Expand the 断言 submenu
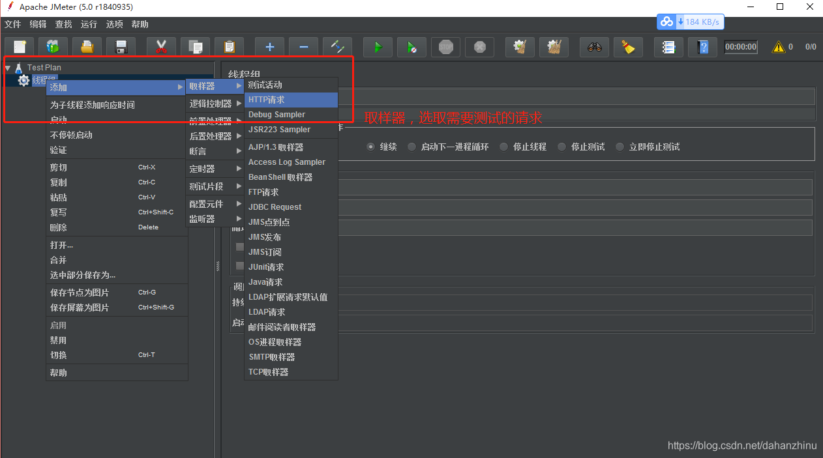Image resolution: width=823 pixels, height=458 pixels. pyautogui.click(x=215, y=151)
